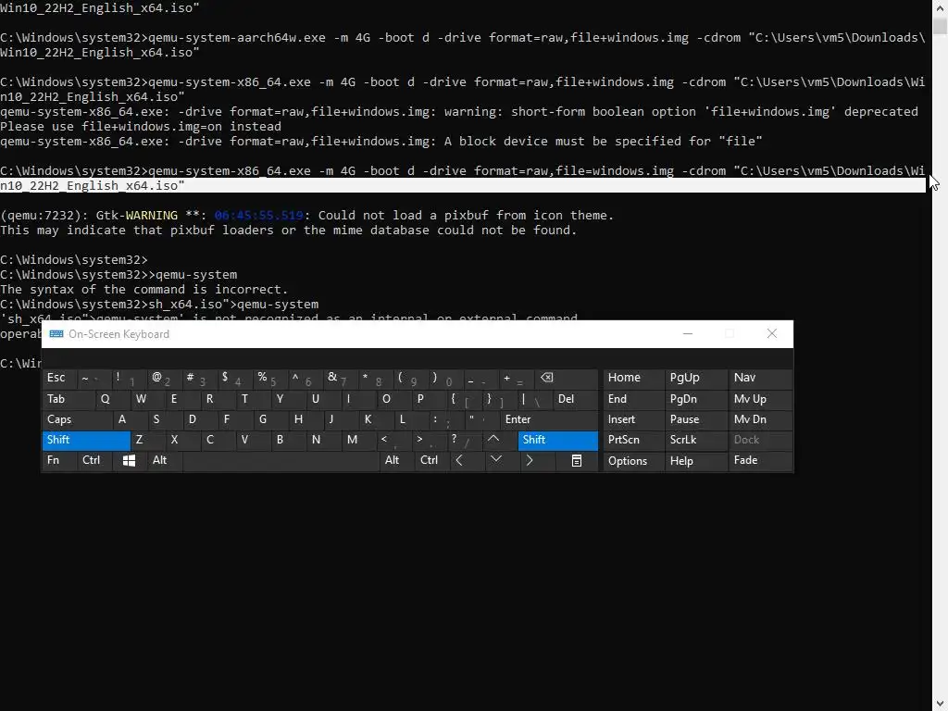948x711 pixels.
Task: Click the Z key
Action: pyautogui.click(x=147, y=440)
